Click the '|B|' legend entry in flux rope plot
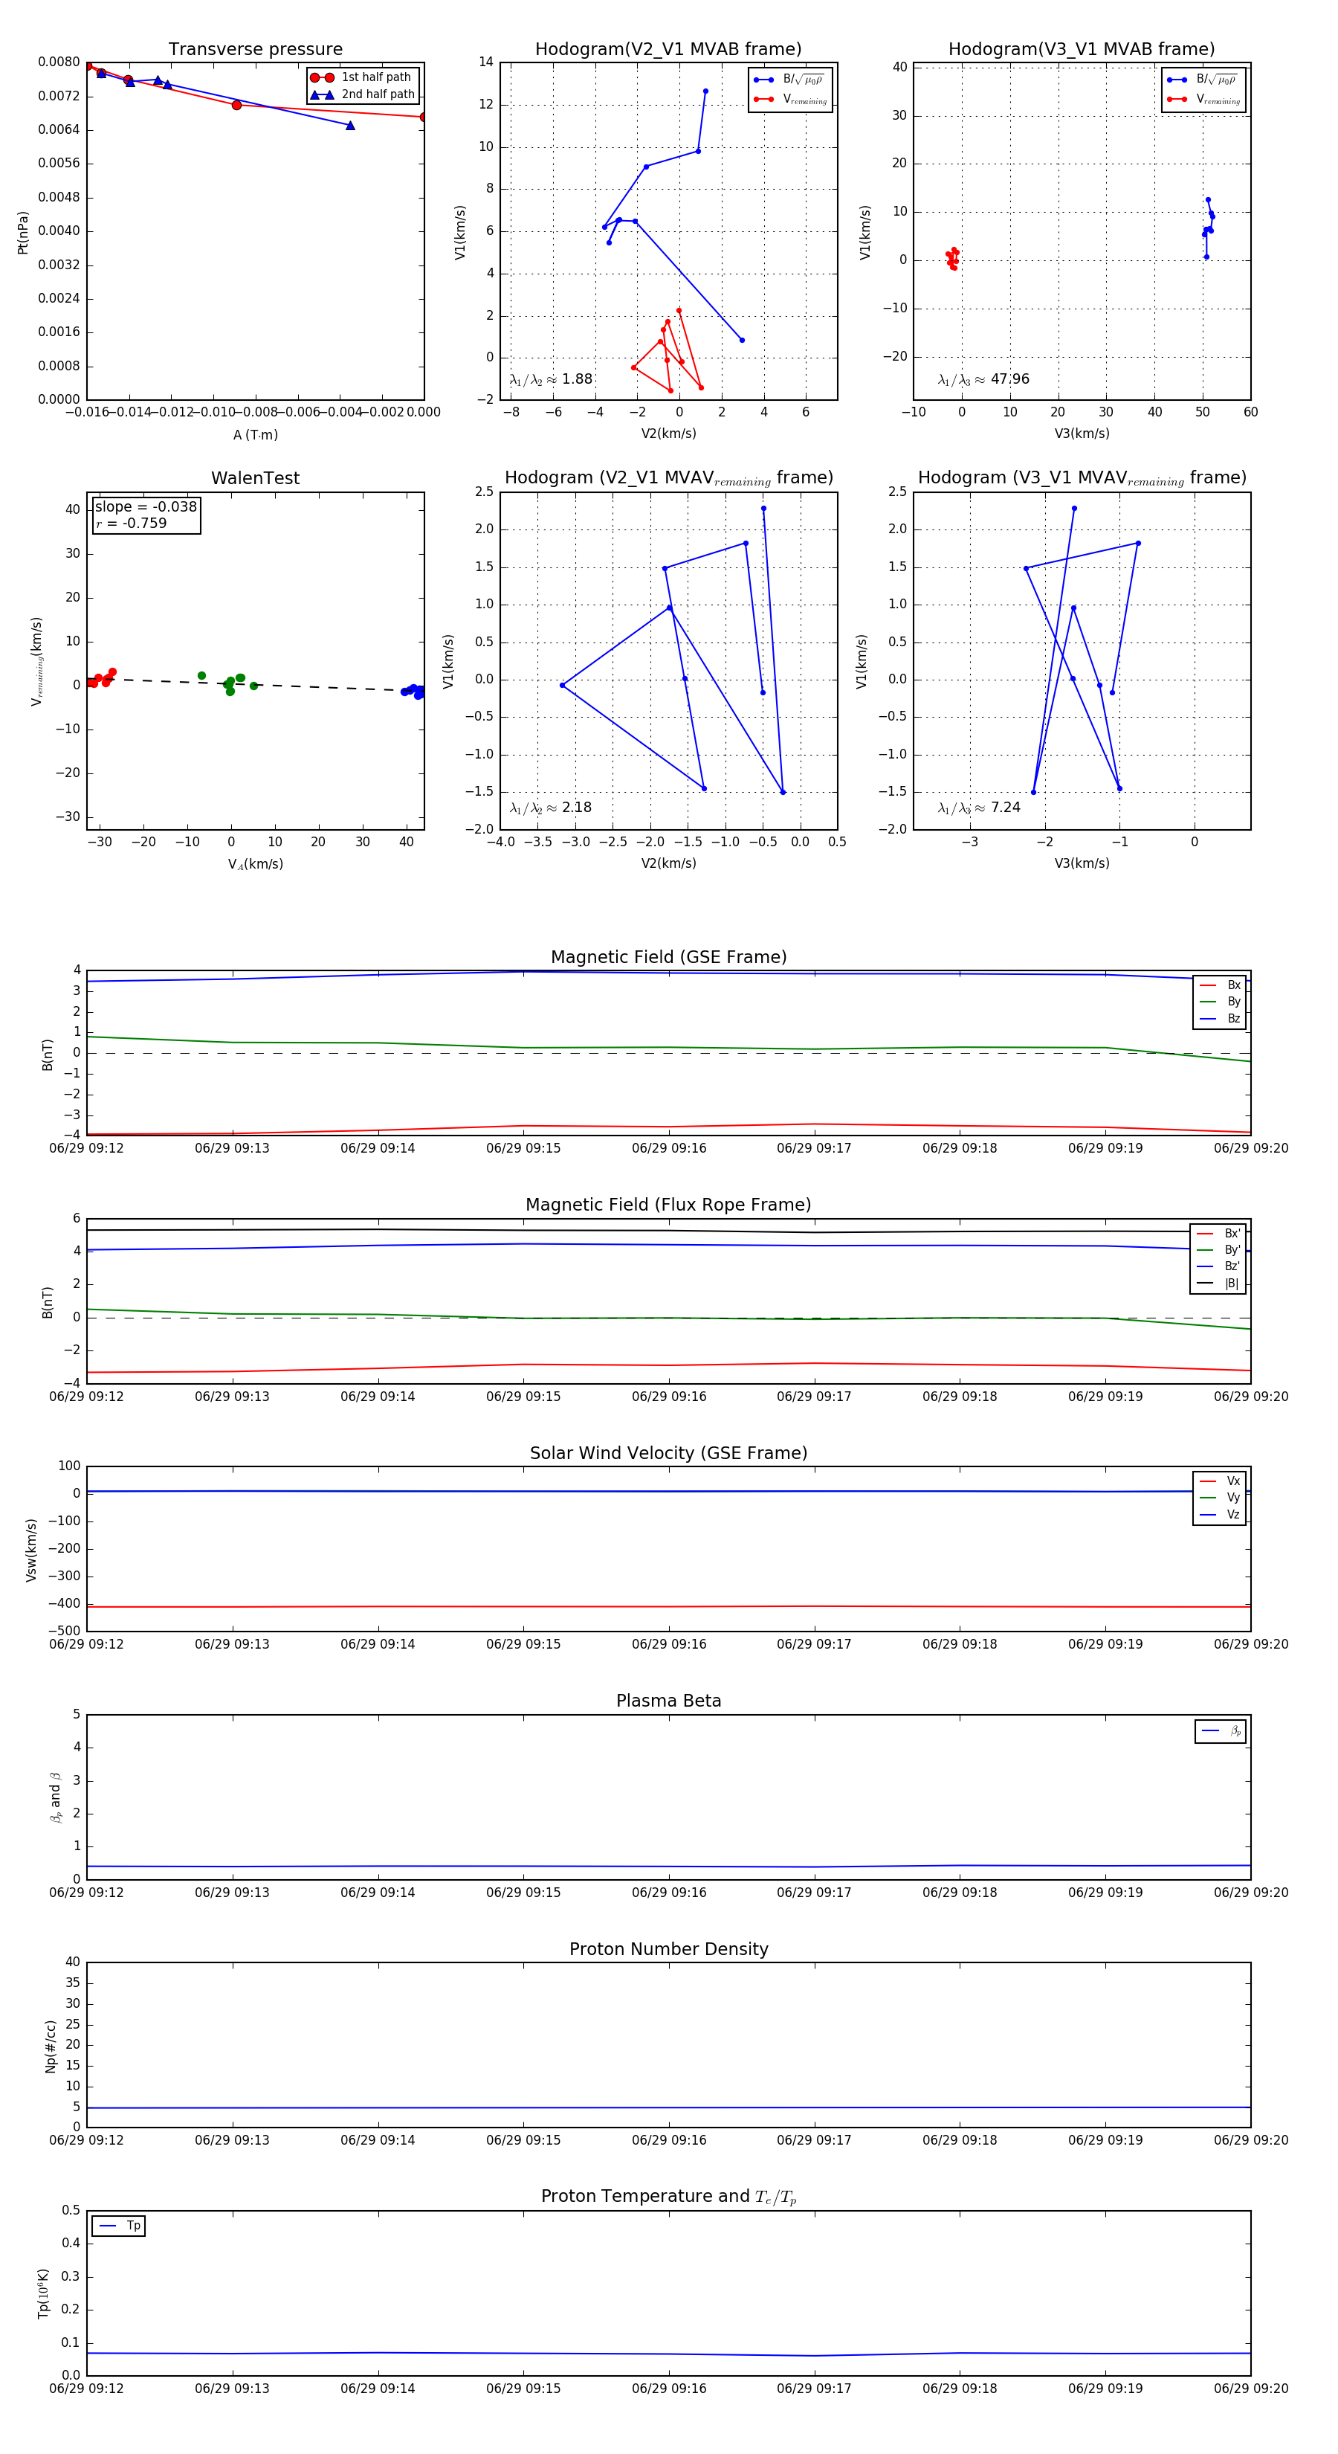This screenshot has height=2454, width=1338. pos(1218,1284)
